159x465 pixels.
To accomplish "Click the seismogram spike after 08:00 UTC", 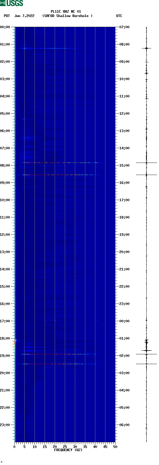I will (146, 48).
